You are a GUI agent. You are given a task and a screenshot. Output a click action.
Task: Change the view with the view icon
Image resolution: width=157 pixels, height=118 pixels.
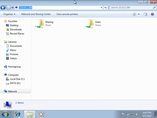point(134,14)
